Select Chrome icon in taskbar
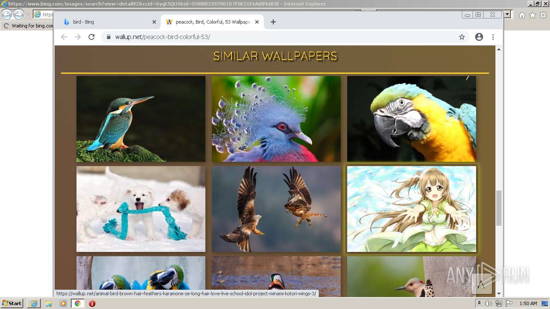This screenshot has height=309, width=550. [77, 303]
